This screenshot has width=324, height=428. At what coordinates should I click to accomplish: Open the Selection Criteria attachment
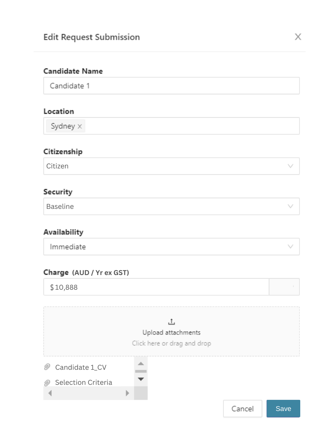click(x=84, y=382)
